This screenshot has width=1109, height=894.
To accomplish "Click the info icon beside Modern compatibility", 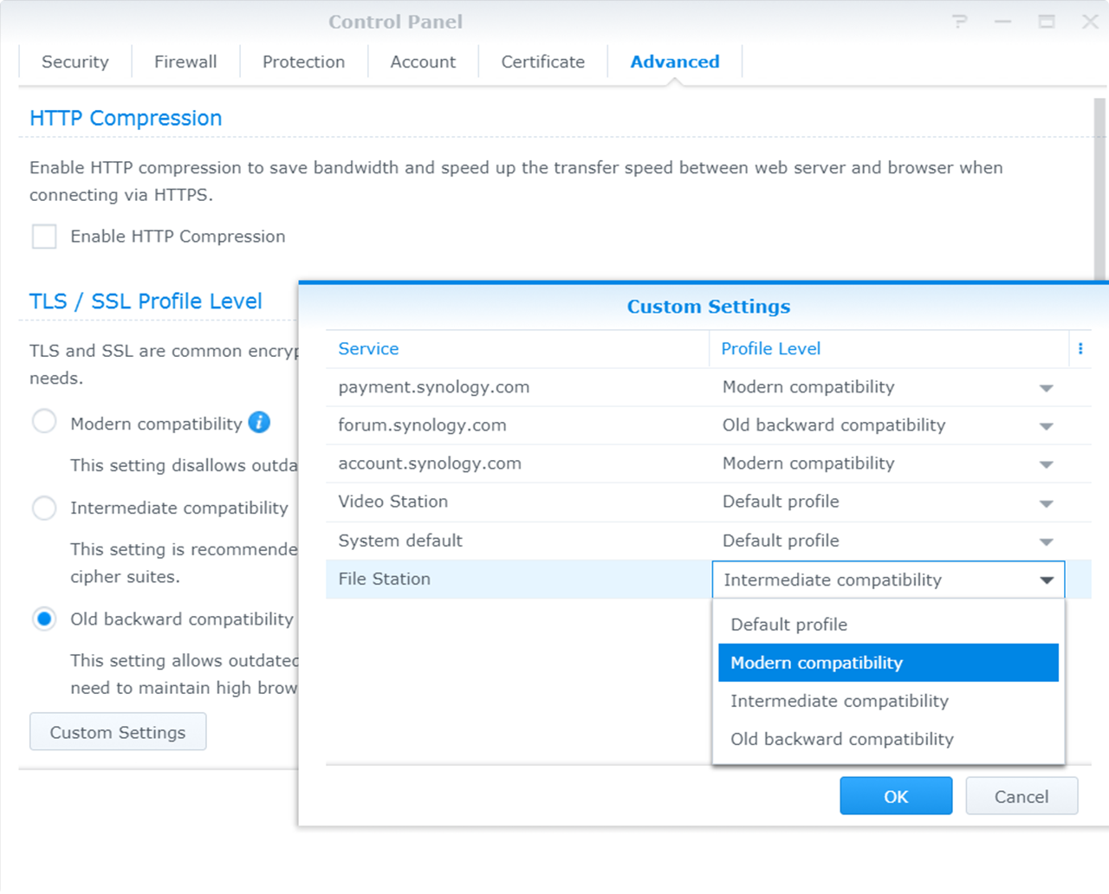I will pos(259,423).
